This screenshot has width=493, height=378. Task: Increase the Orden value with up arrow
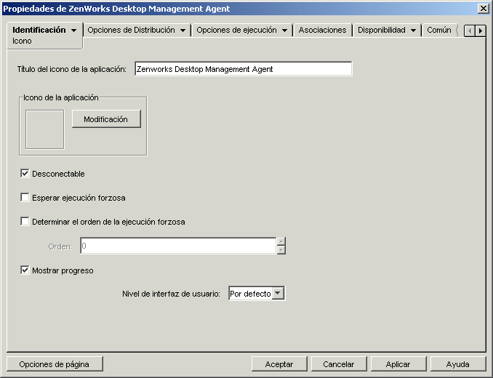(x=281, y=241)
